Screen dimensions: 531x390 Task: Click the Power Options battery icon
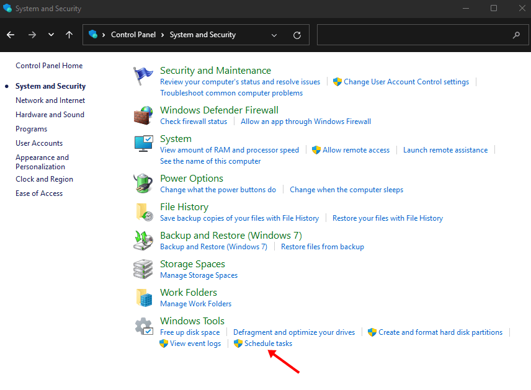point(143,184)
